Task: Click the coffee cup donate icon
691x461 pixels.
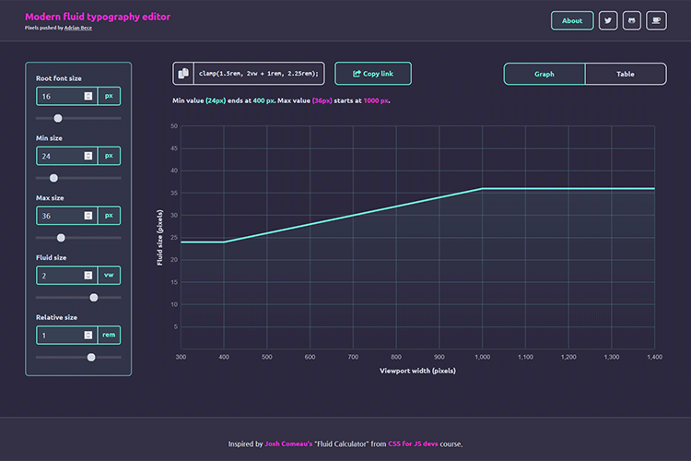Action: click(x=656, y=20)
